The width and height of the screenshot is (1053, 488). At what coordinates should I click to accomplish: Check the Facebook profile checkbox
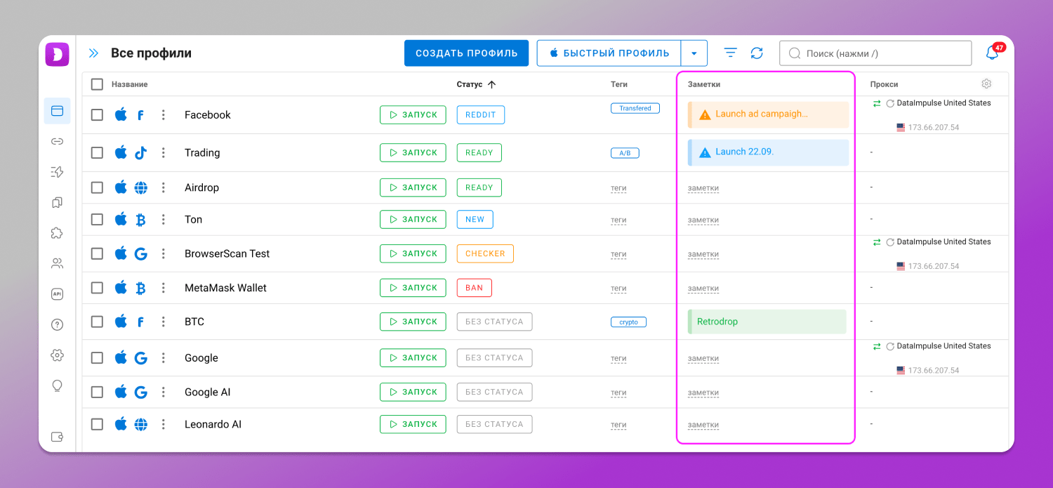click(98, 115)
